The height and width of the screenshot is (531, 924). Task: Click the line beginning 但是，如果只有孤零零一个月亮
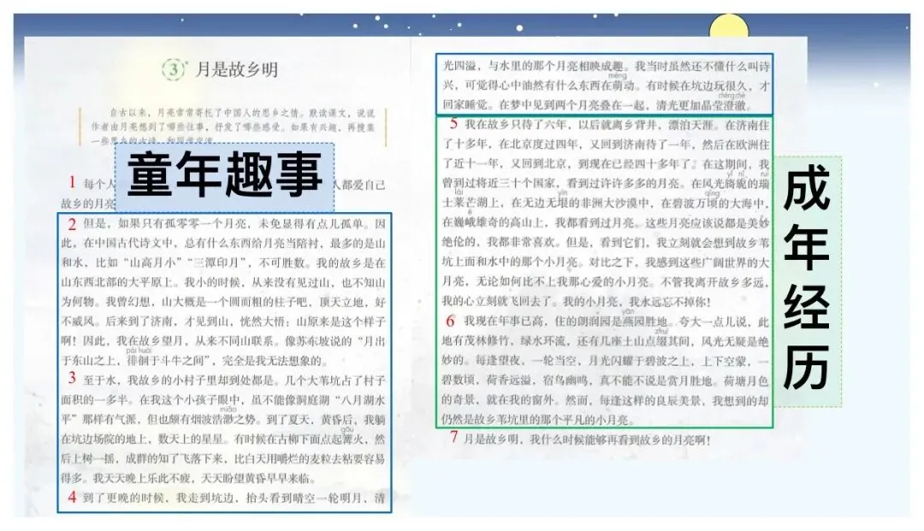click(234, 224)
